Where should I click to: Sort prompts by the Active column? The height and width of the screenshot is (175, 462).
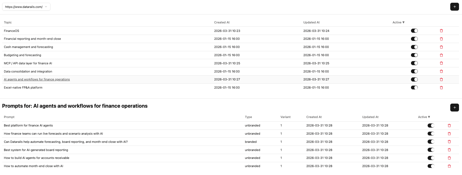[424, 117]
